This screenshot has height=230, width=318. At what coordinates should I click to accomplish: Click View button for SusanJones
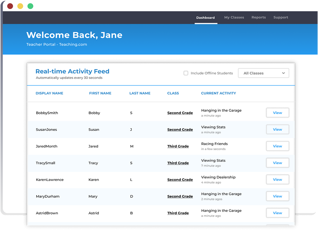(277, 129)
